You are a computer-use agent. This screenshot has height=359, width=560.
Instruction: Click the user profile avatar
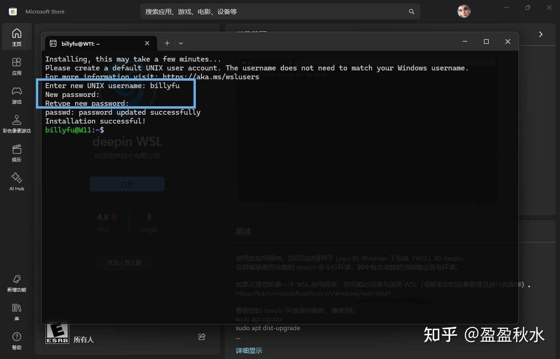463,11
